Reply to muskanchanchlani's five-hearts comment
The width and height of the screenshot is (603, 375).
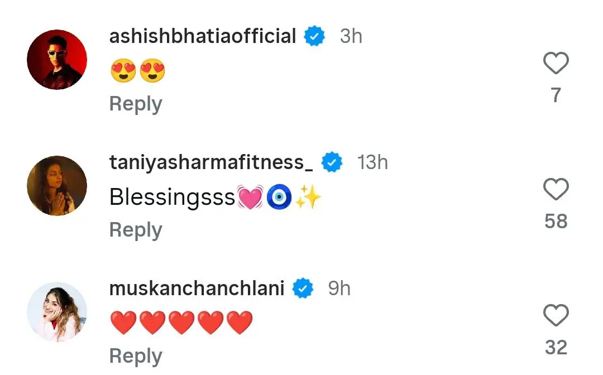tap(136, 356)
